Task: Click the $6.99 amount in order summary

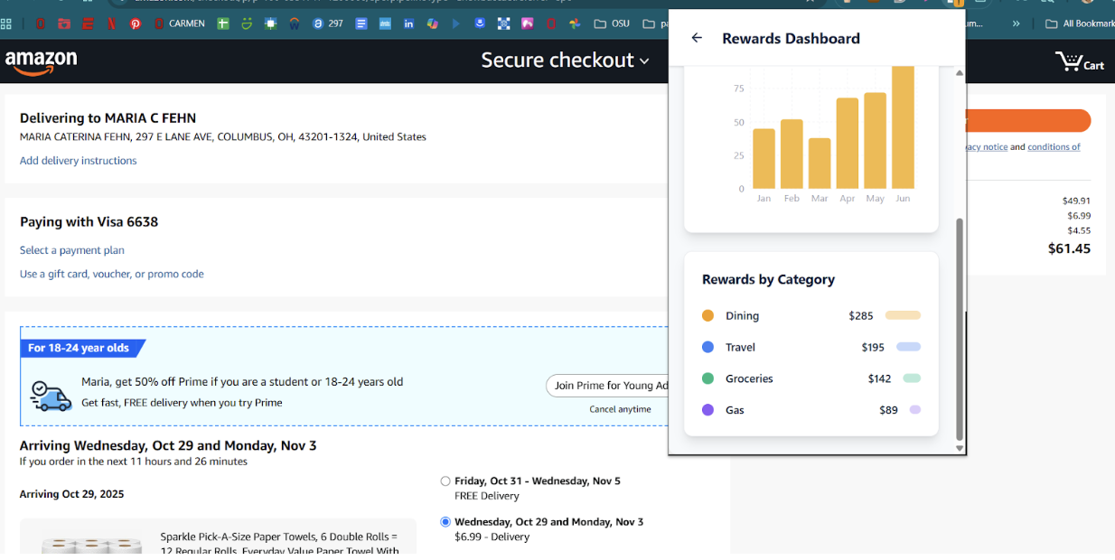Action: (1079, 215)
